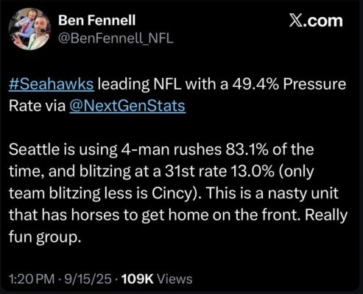Click the 49.4% pressure rate figure
This screenshot has width=363, height=294.
[255, 84]
